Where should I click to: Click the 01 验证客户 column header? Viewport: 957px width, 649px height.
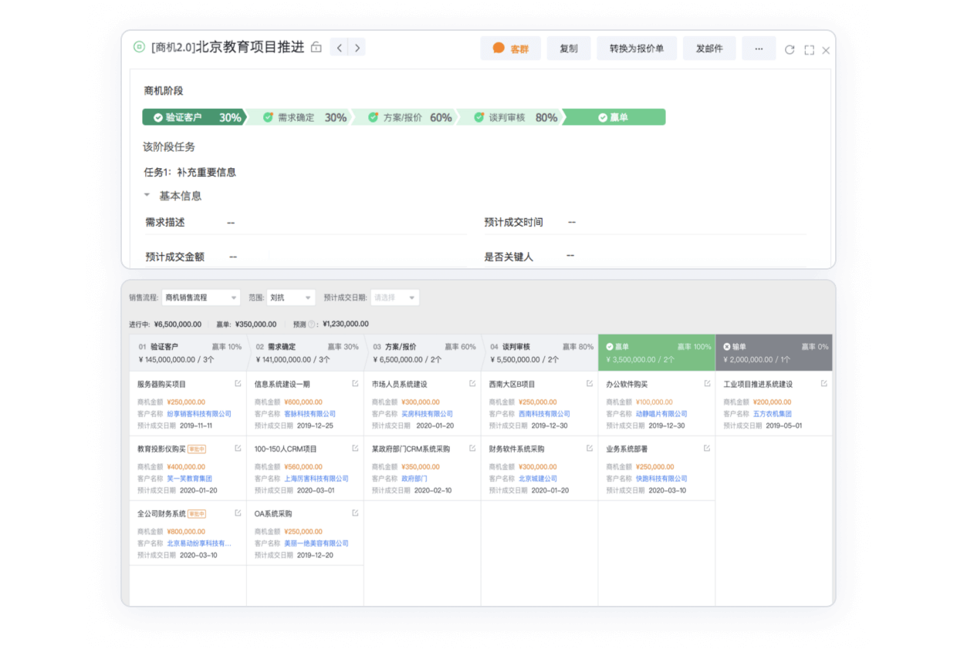188,353
